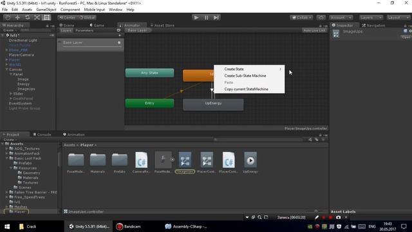Switch to the Animation tab
Screen dimensions: 412x232
(74, 135)
